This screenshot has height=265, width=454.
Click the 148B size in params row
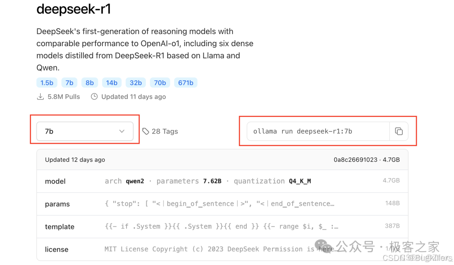tap(392, 203)
